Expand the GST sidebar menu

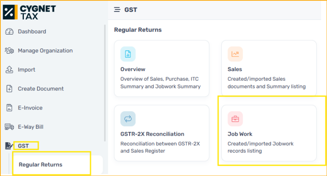[23, 146]
